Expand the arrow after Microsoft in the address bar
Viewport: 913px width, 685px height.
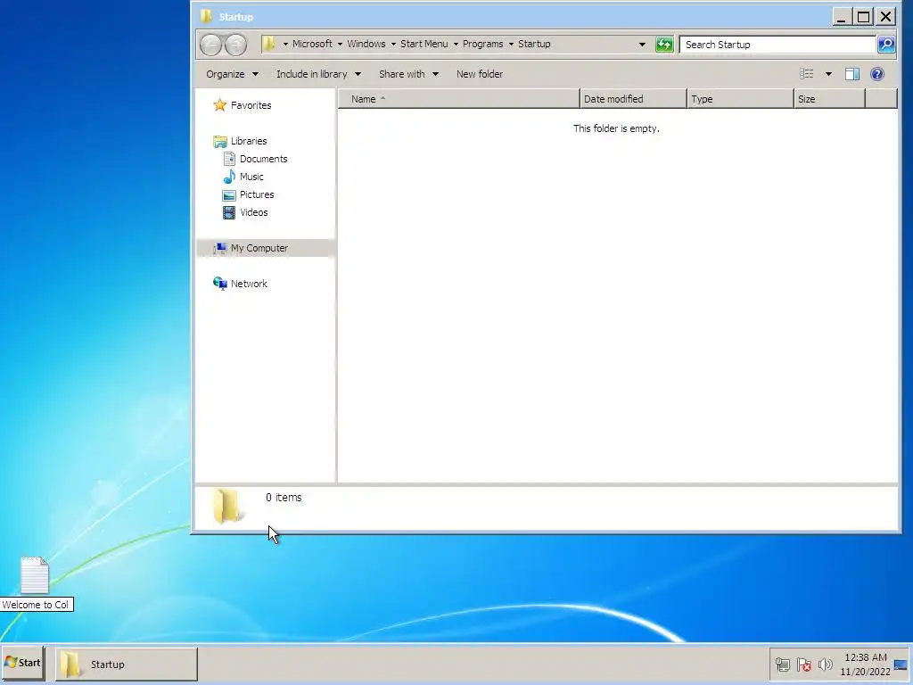click(340, 45)
